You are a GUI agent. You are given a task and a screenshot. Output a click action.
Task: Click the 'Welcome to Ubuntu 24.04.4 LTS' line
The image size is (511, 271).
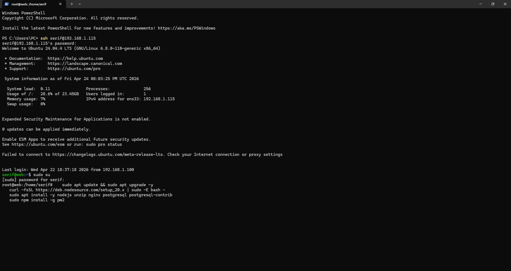click(x=81, y=48)
